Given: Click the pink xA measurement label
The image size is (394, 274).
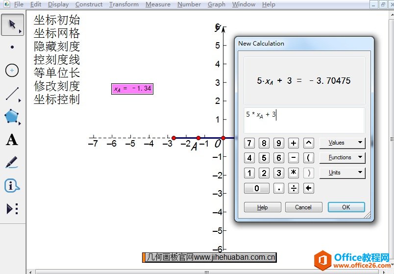Looking at the screenshot, I should pyautogui.click(x=132, y=89).
